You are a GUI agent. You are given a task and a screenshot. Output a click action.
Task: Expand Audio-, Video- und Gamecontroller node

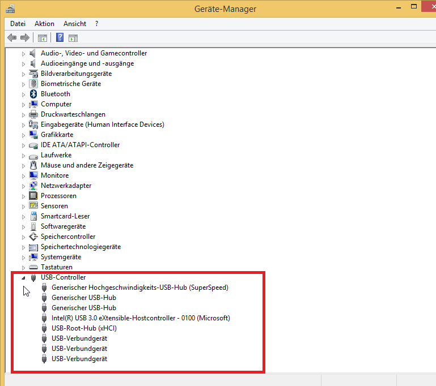(x=23, y=54)
